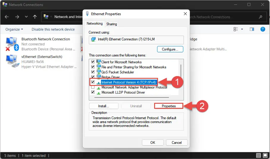The height and width of the screenshot is (159, 270).
Task: Click QoS Packet Scheduler icon
Action: tap(99, 72)
